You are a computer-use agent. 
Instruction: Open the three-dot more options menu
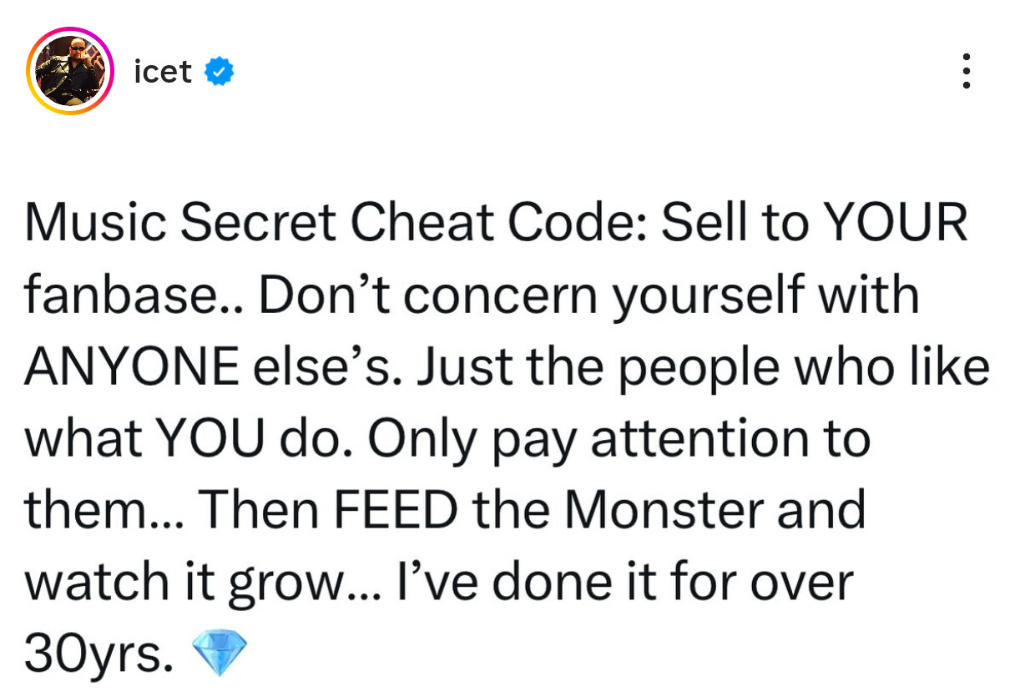(966, 72)
